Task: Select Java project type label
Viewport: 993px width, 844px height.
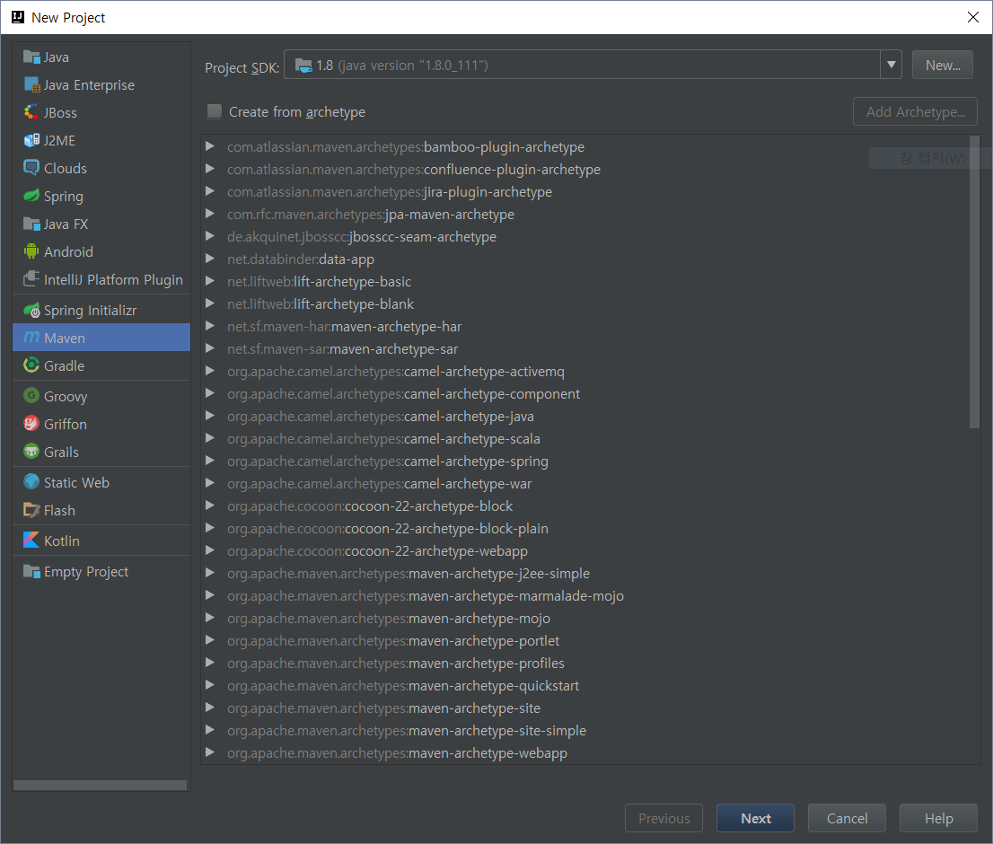Action: coord(57,57)
